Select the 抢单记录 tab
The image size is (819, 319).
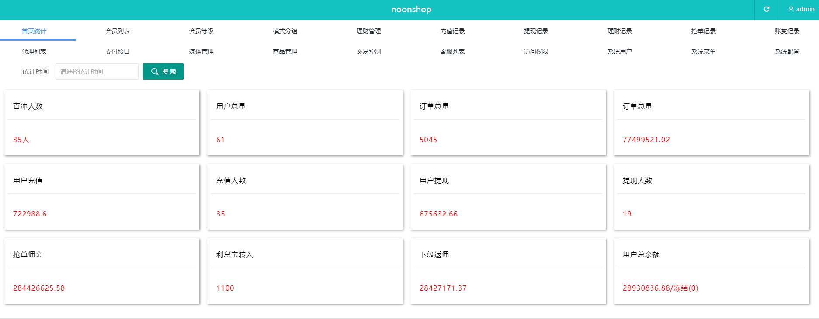703,31
